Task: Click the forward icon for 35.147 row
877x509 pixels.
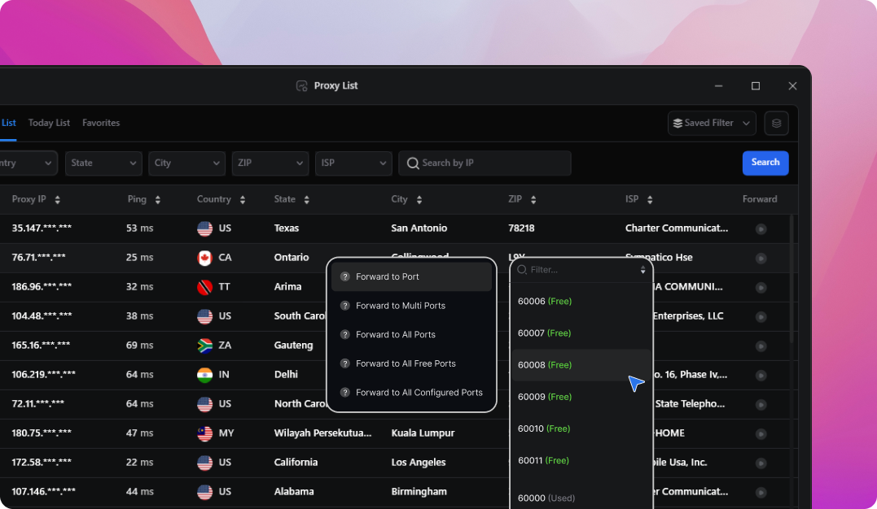Action: click(761, 229)
